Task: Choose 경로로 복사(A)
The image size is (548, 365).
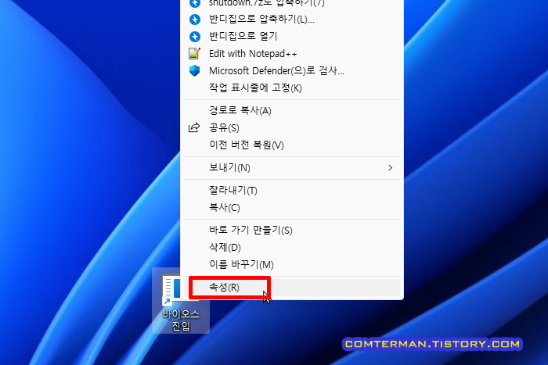Action: [292, 111]
